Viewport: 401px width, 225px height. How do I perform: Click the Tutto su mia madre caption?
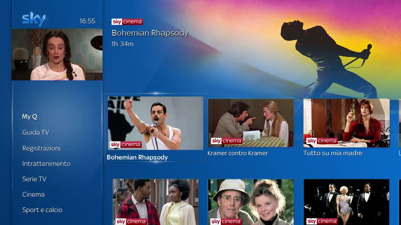pos(333,153)
